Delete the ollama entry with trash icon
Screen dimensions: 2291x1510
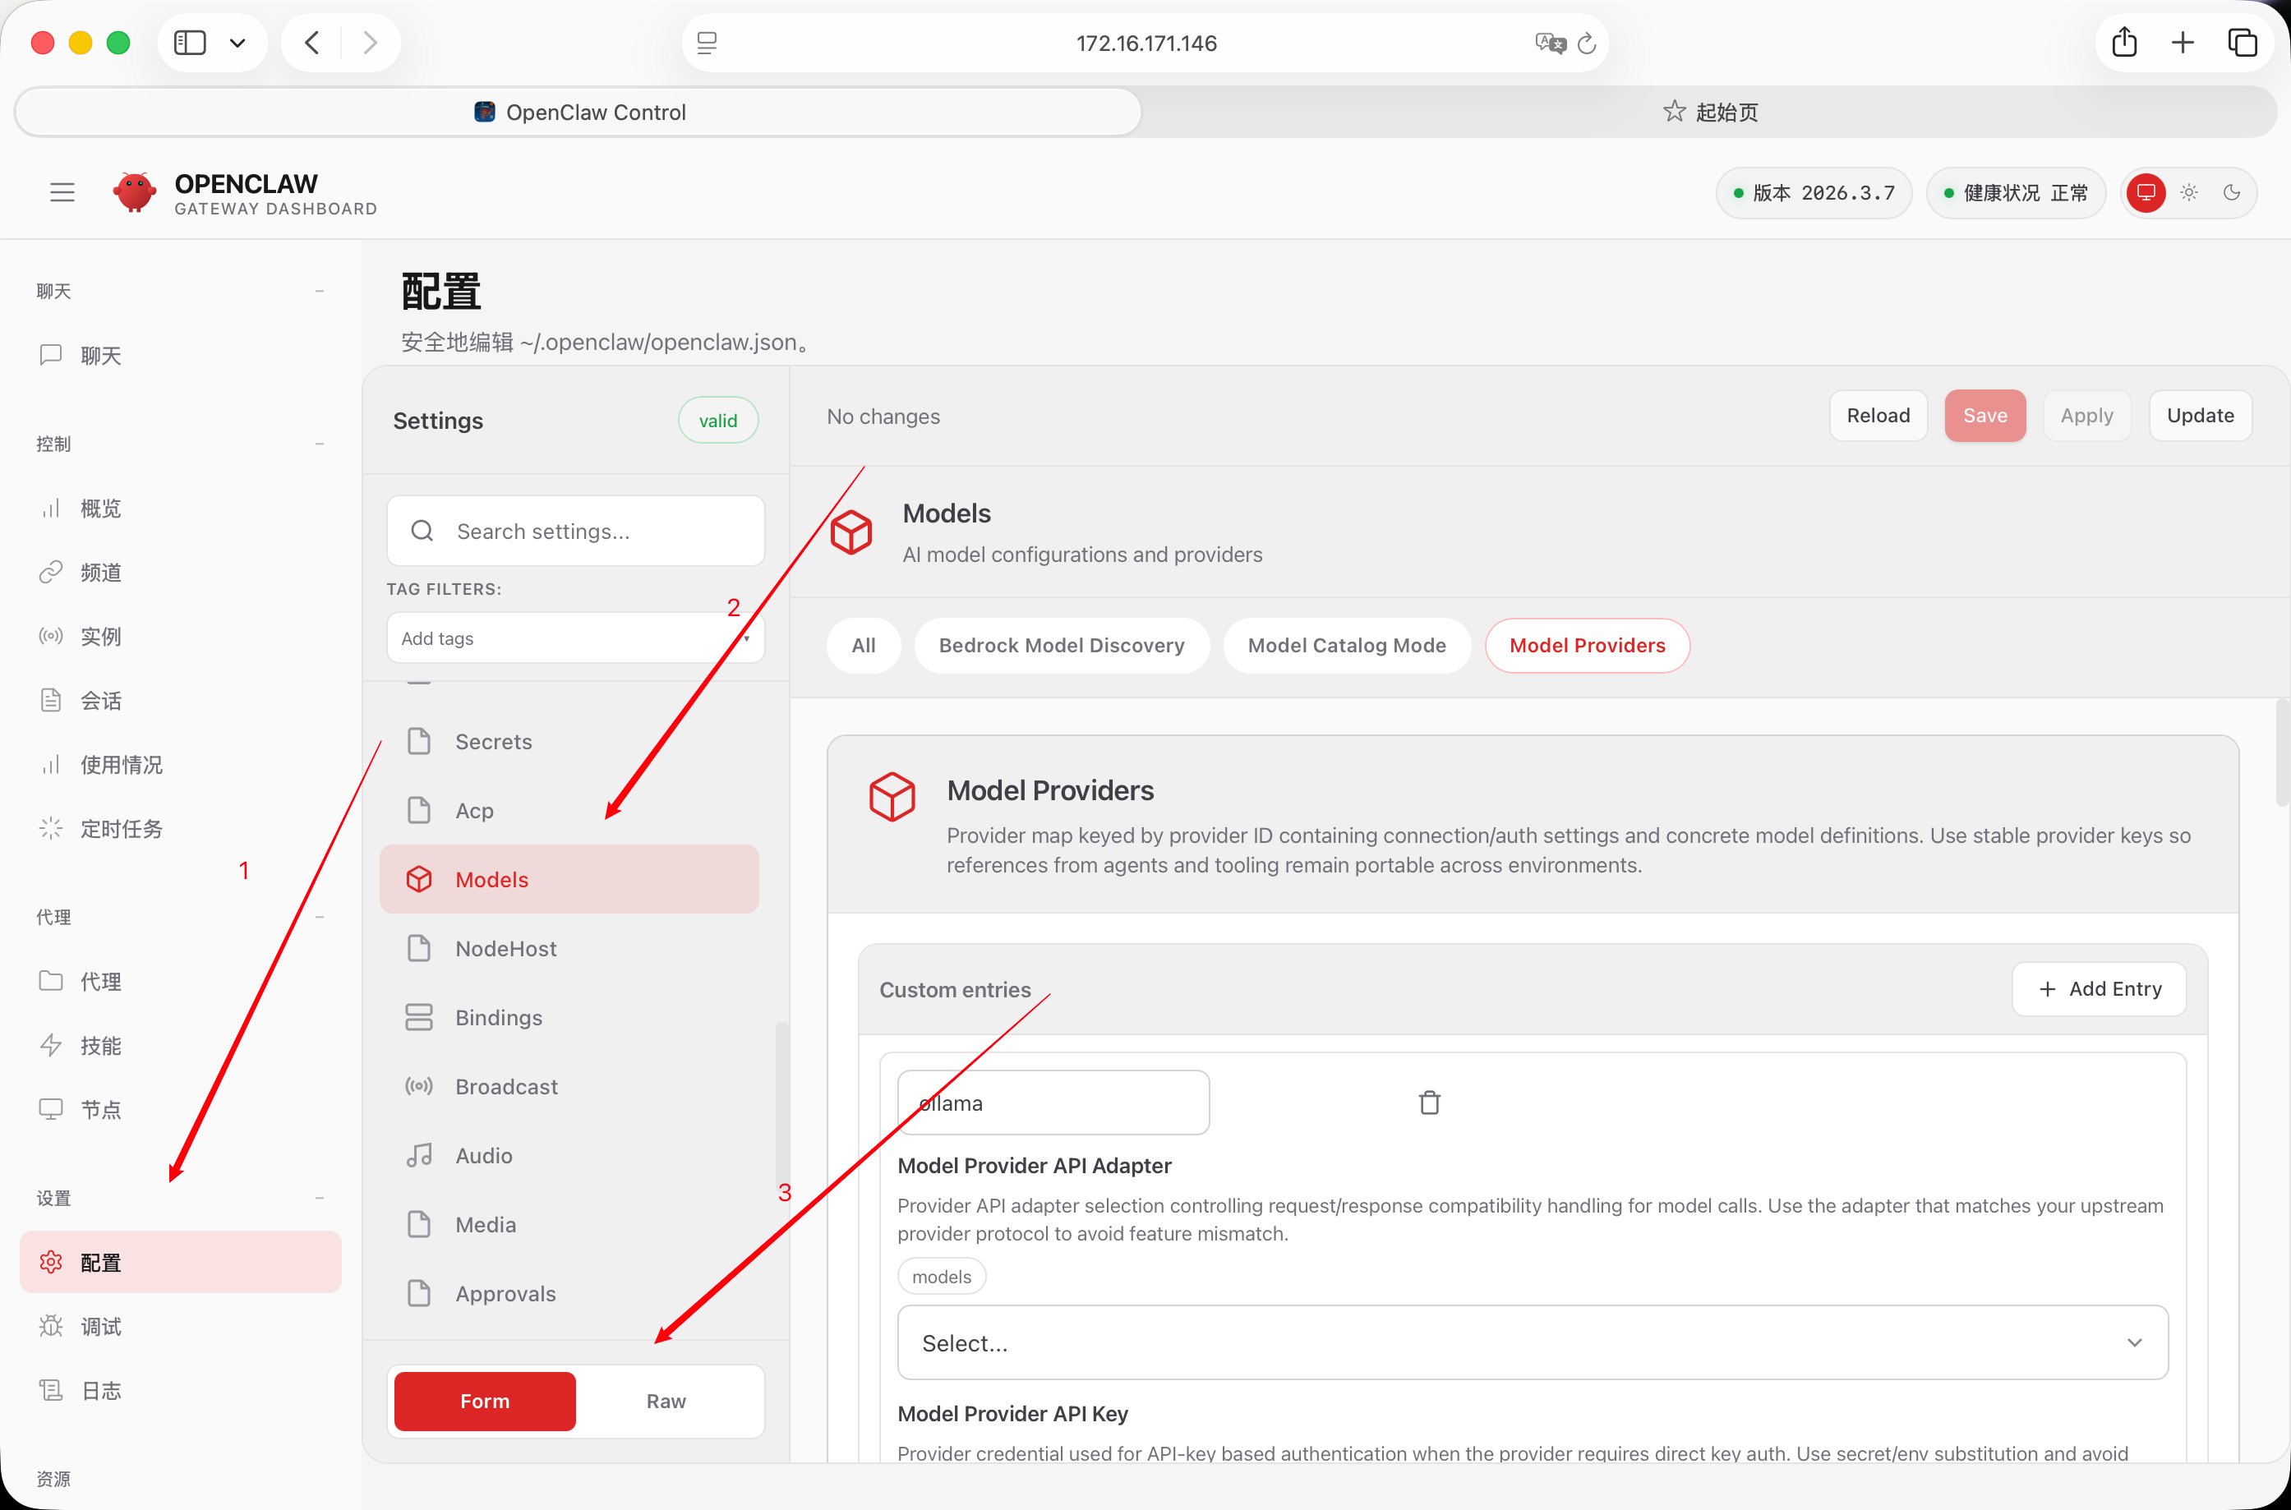1429,1103
